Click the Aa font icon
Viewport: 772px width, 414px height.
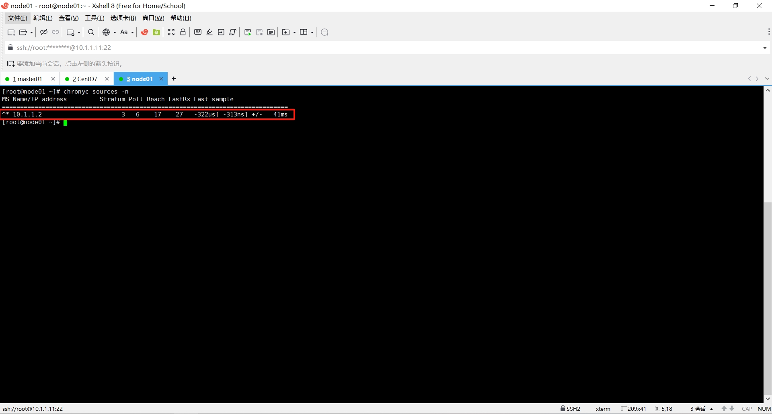[x=124, y=32]
